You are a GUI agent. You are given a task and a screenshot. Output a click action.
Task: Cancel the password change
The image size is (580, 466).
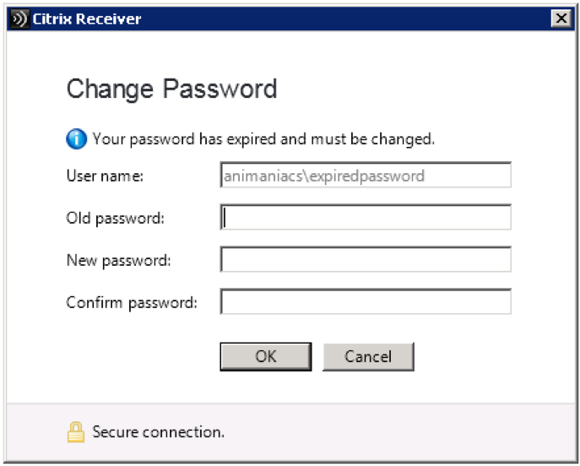(368, 356)
